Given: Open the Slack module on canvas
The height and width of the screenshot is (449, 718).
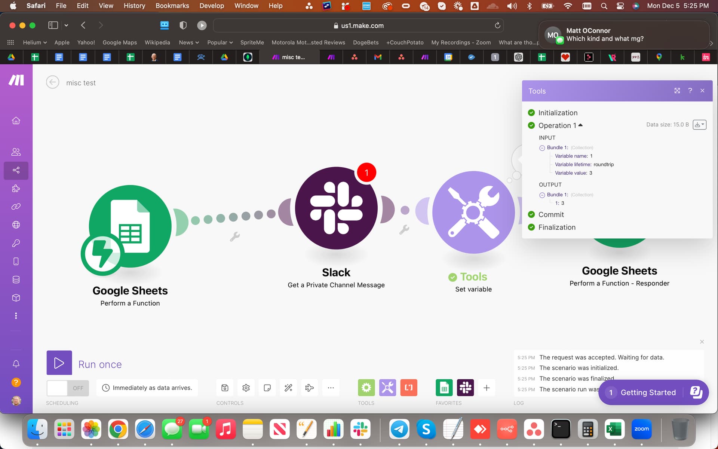Looking at the screenshot, I should click(x=336, y=208).
